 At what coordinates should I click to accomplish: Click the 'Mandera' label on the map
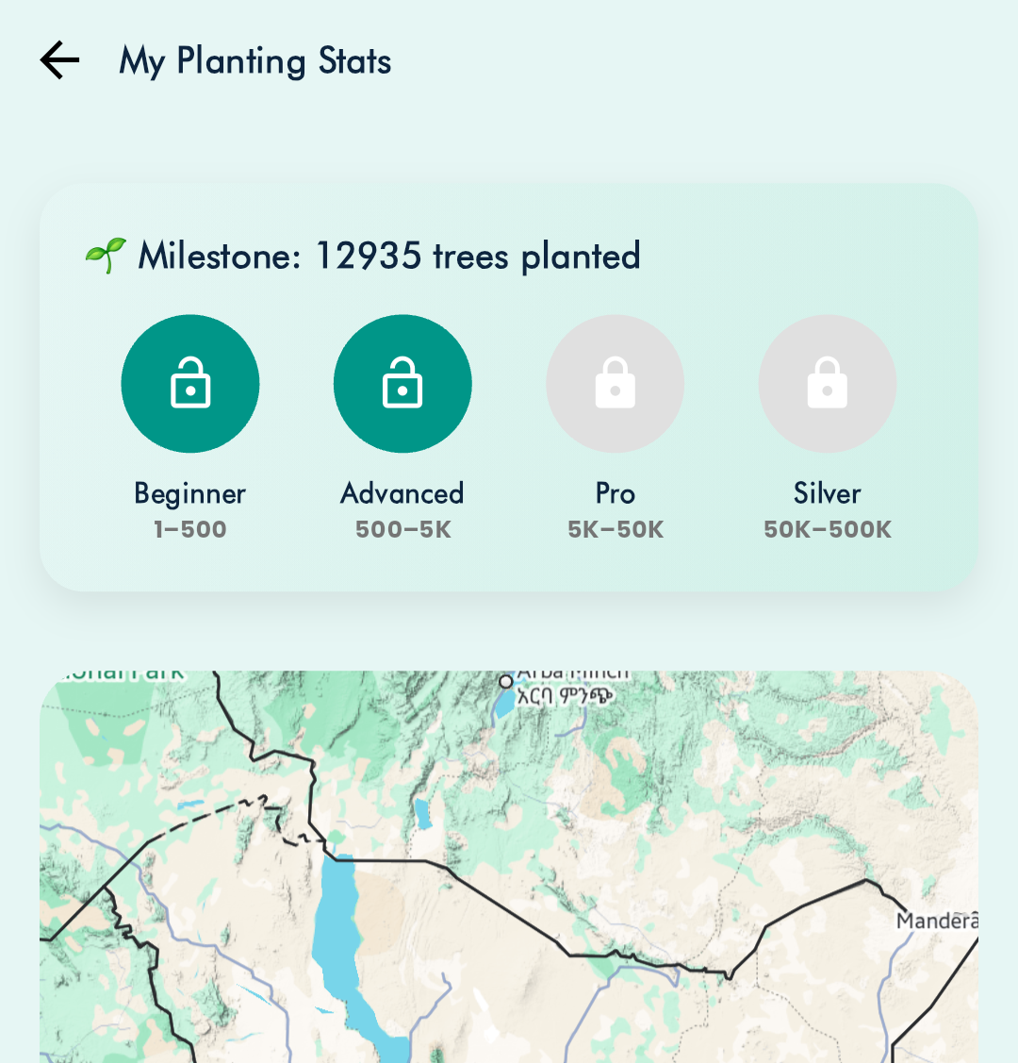click(x=937, y=921)
